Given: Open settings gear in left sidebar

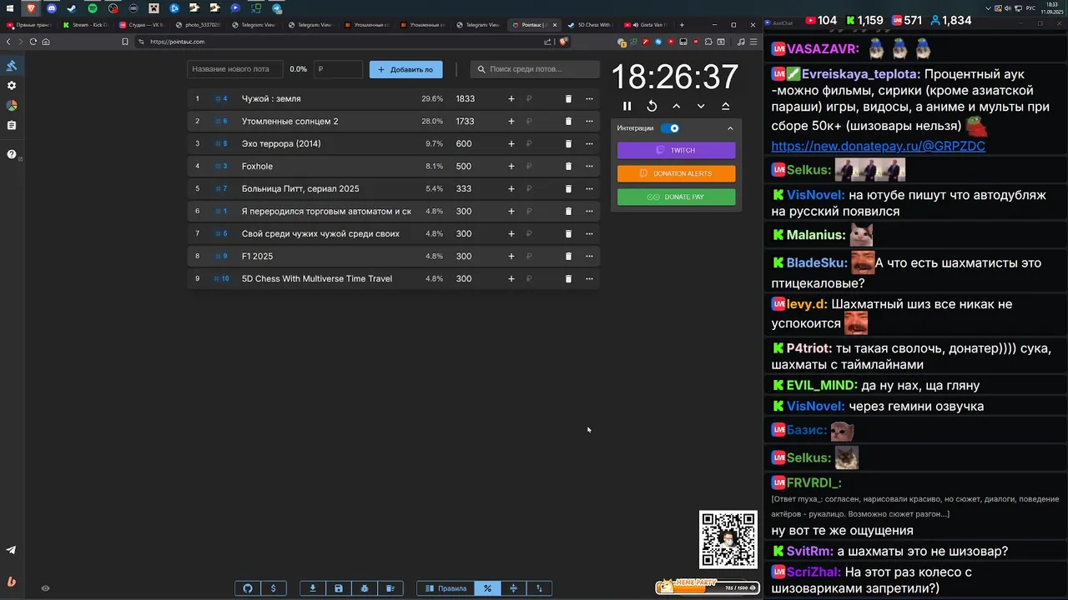Looking at the screenshot, I should point(12,86).
